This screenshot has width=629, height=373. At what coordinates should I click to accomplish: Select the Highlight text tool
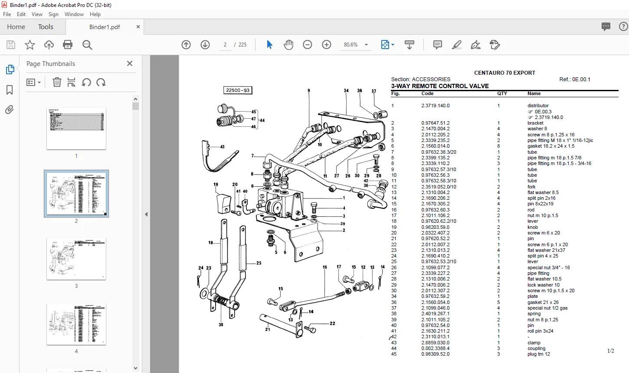457,45
